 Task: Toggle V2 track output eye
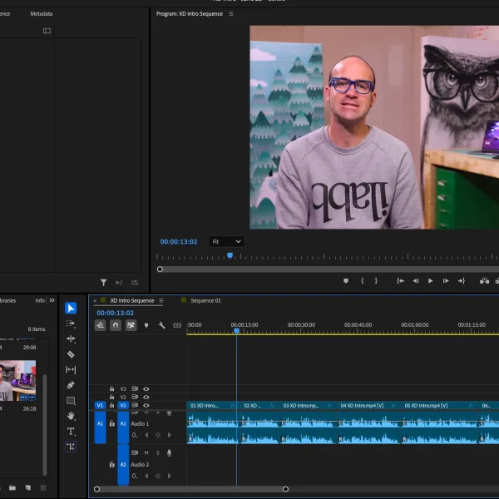click(146, 398)
